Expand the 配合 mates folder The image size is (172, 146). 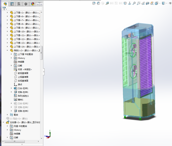[7, 115]
